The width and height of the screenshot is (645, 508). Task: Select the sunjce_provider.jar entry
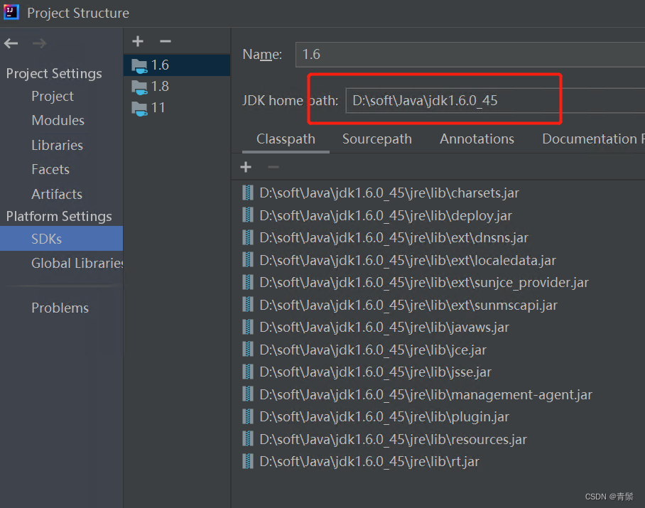click(x=424, y=283)
